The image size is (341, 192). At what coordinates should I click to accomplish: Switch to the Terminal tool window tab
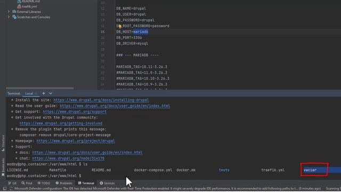point(86,183)
